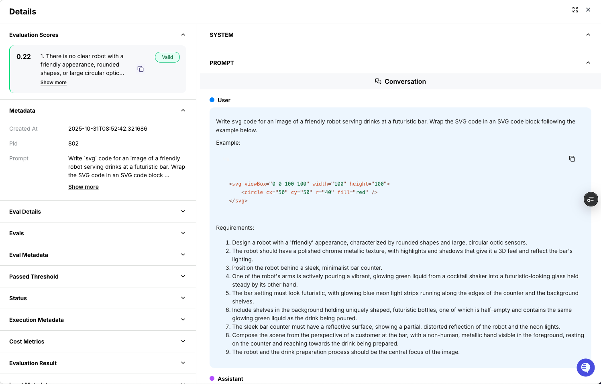Expand the details panel to fullscreen

coord(575,10)
